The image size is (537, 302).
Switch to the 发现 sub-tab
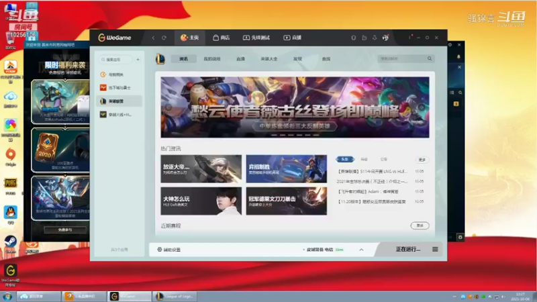point(297,59)
